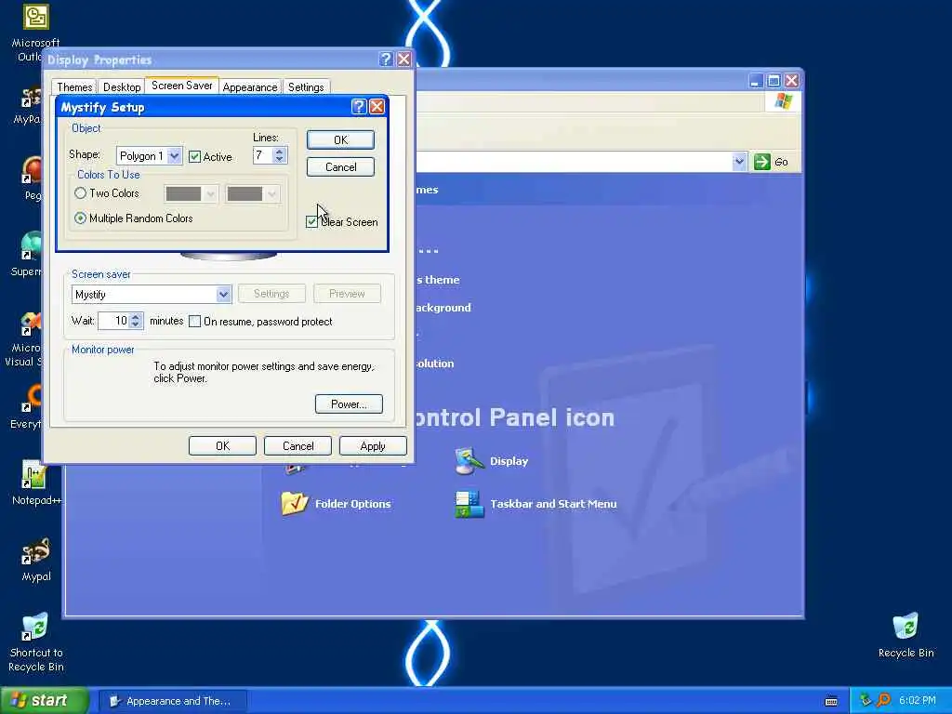Screen dimensions: 952x714
Task: Click the Lines number field
Action: [263, 155]
